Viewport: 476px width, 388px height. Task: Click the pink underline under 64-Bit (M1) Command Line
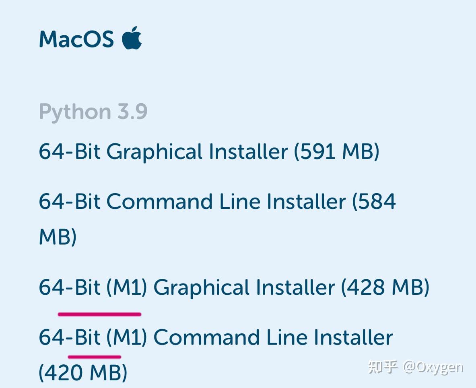[95, 357]
